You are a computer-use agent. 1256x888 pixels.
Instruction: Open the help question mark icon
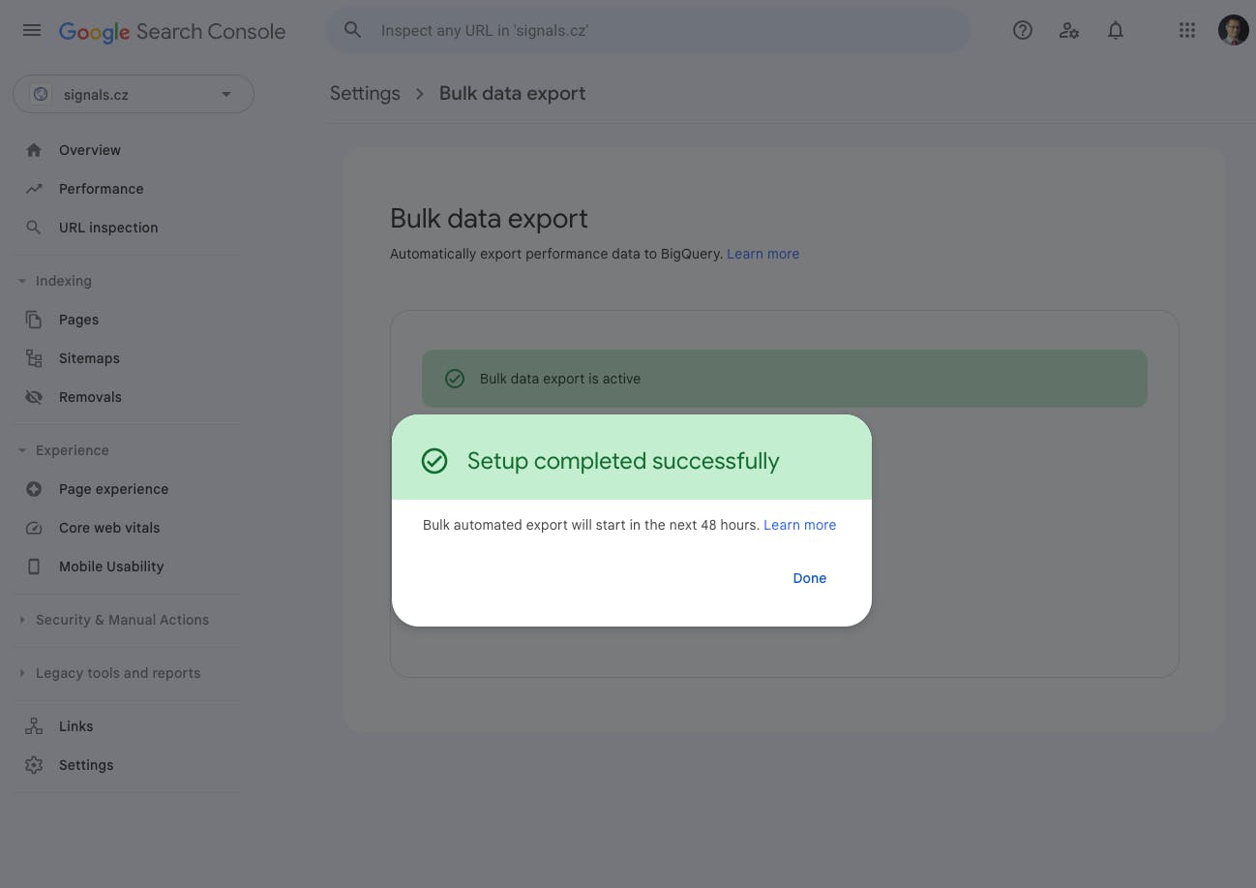[1023, 31]
